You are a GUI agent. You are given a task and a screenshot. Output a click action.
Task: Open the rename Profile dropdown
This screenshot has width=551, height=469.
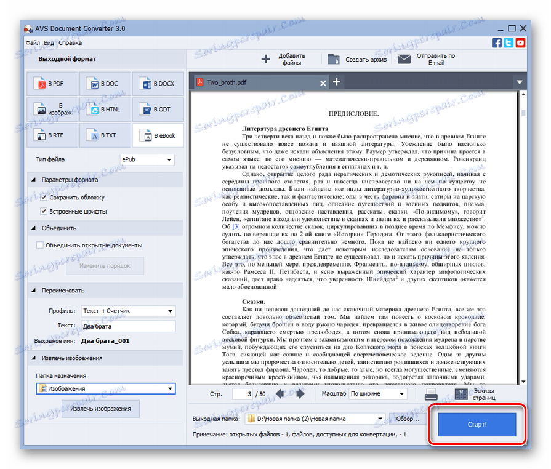[x=128, y=311]
